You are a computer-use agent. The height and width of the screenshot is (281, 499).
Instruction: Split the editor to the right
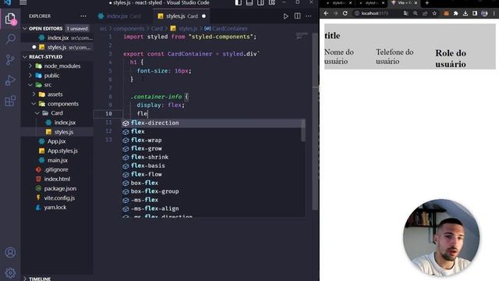coord(297,16)
